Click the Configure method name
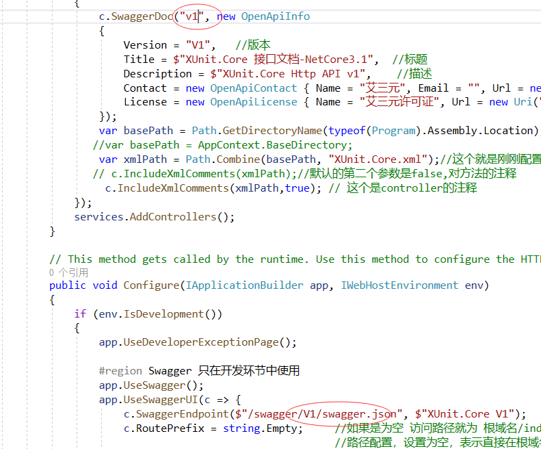Viewport: 541px width, 449px height. (151, 285)
